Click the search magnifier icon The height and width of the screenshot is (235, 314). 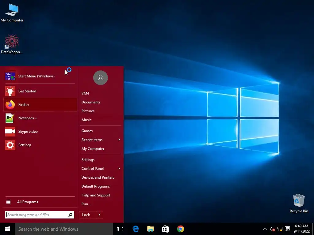point(70,215)
